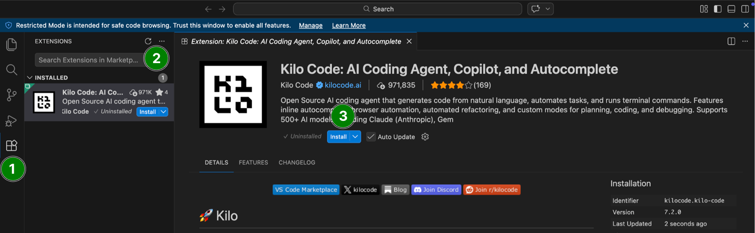This screenshot has height=233, width=755.
Task: Open the chat dropdown arrow in title bar
Action: point(548,9)
